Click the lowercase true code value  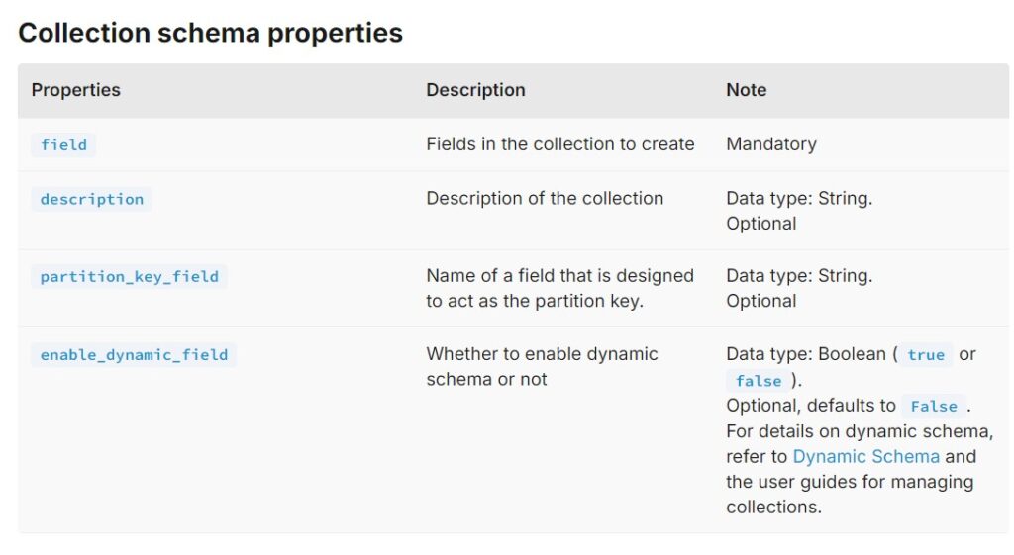tap(925, 355)
